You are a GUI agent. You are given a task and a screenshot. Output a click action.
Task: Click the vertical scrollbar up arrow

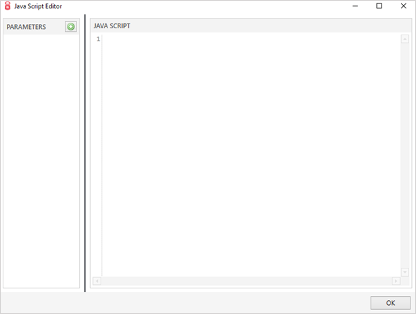[x=404, y=39]
